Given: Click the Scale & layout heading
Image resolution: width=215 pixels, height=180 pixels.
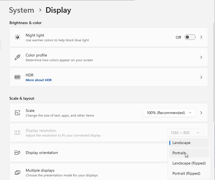Looking at the screenshot, I should click(22, 98).
